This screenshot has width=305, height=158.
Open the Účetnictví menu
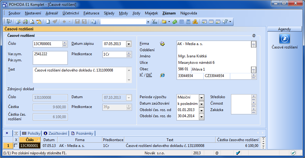(71, 13)
